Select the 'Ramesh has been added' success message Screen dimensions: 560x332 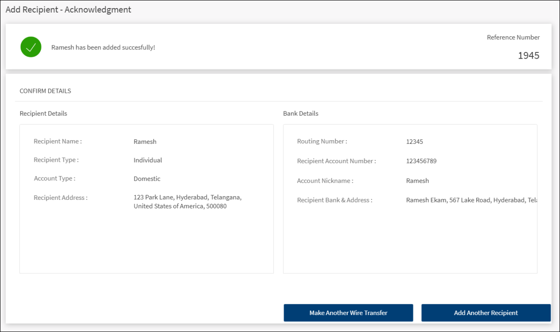coord(103,47)
